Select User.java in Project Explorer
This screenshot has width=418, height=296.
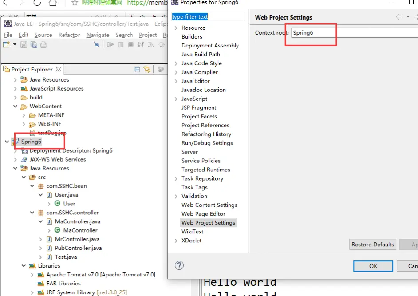click(x=67, y=195)
